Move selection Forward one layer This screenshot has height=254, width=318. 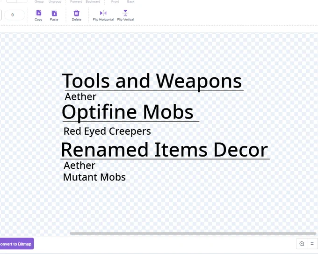coord(76,1)
